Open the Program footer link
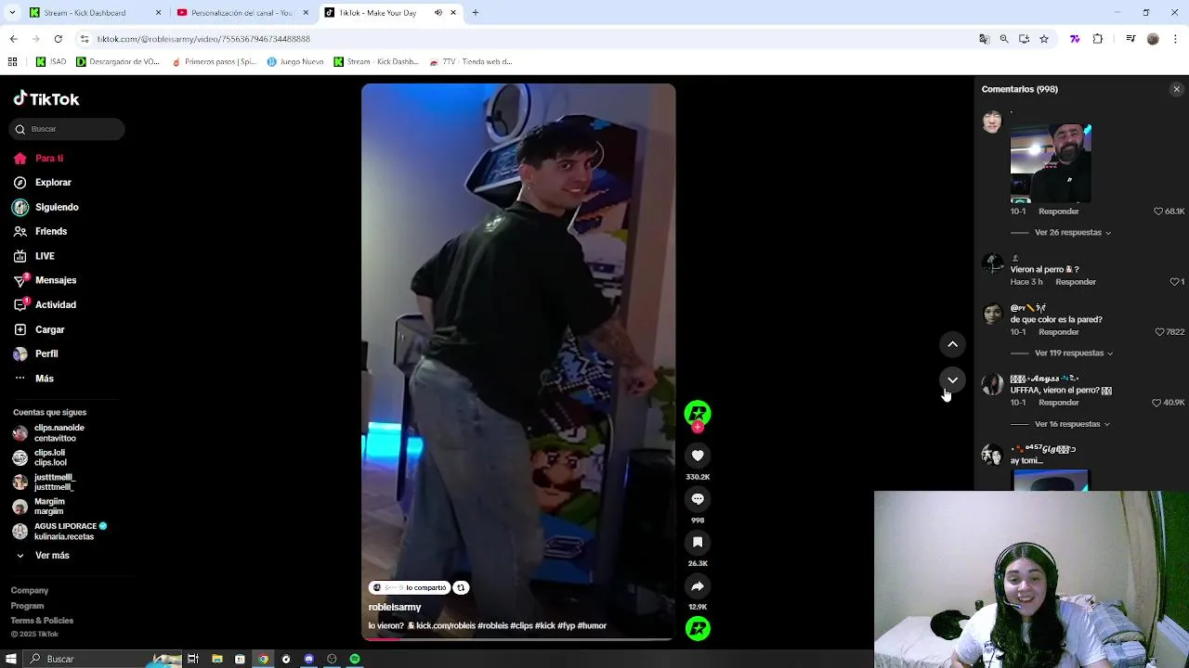The width and height of the screenshot is (1189, 668). pyautogui.click(x=27, y=606)
